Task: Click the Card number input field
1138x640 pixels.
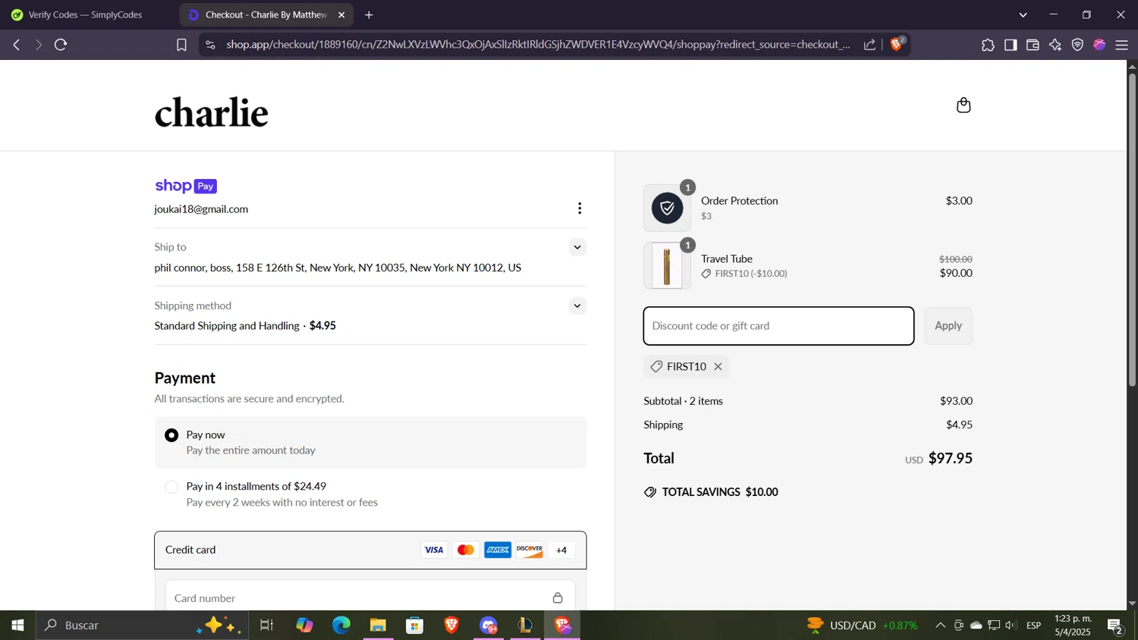Action: tap(370, 598)
